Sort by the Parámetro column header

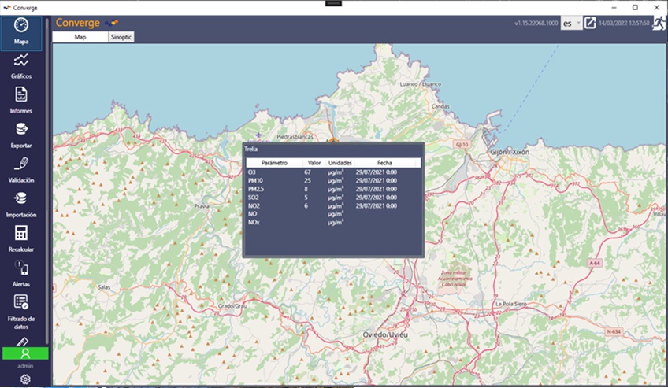pos(274,163)
